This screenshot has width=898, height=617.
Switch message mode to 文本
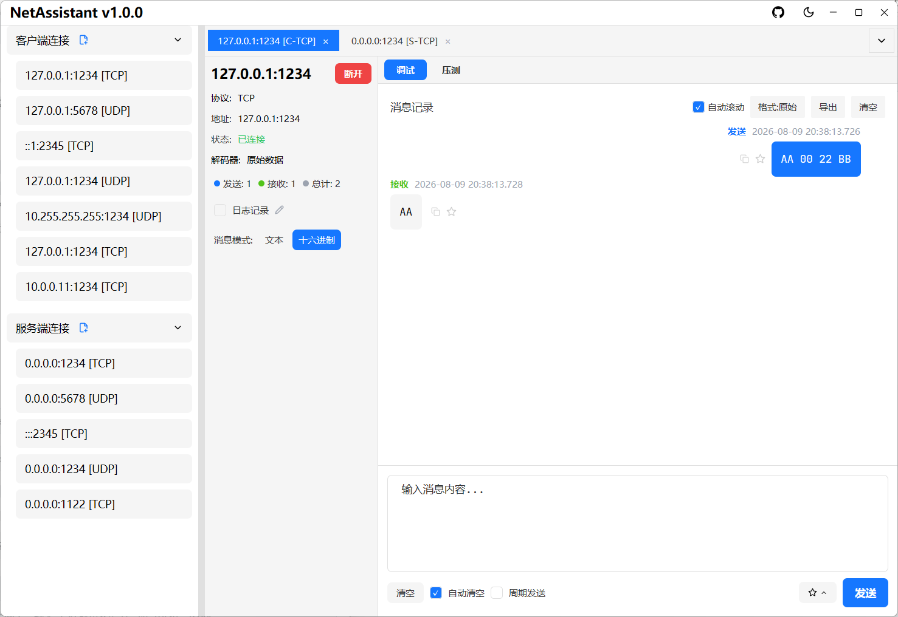click(274, 240)
